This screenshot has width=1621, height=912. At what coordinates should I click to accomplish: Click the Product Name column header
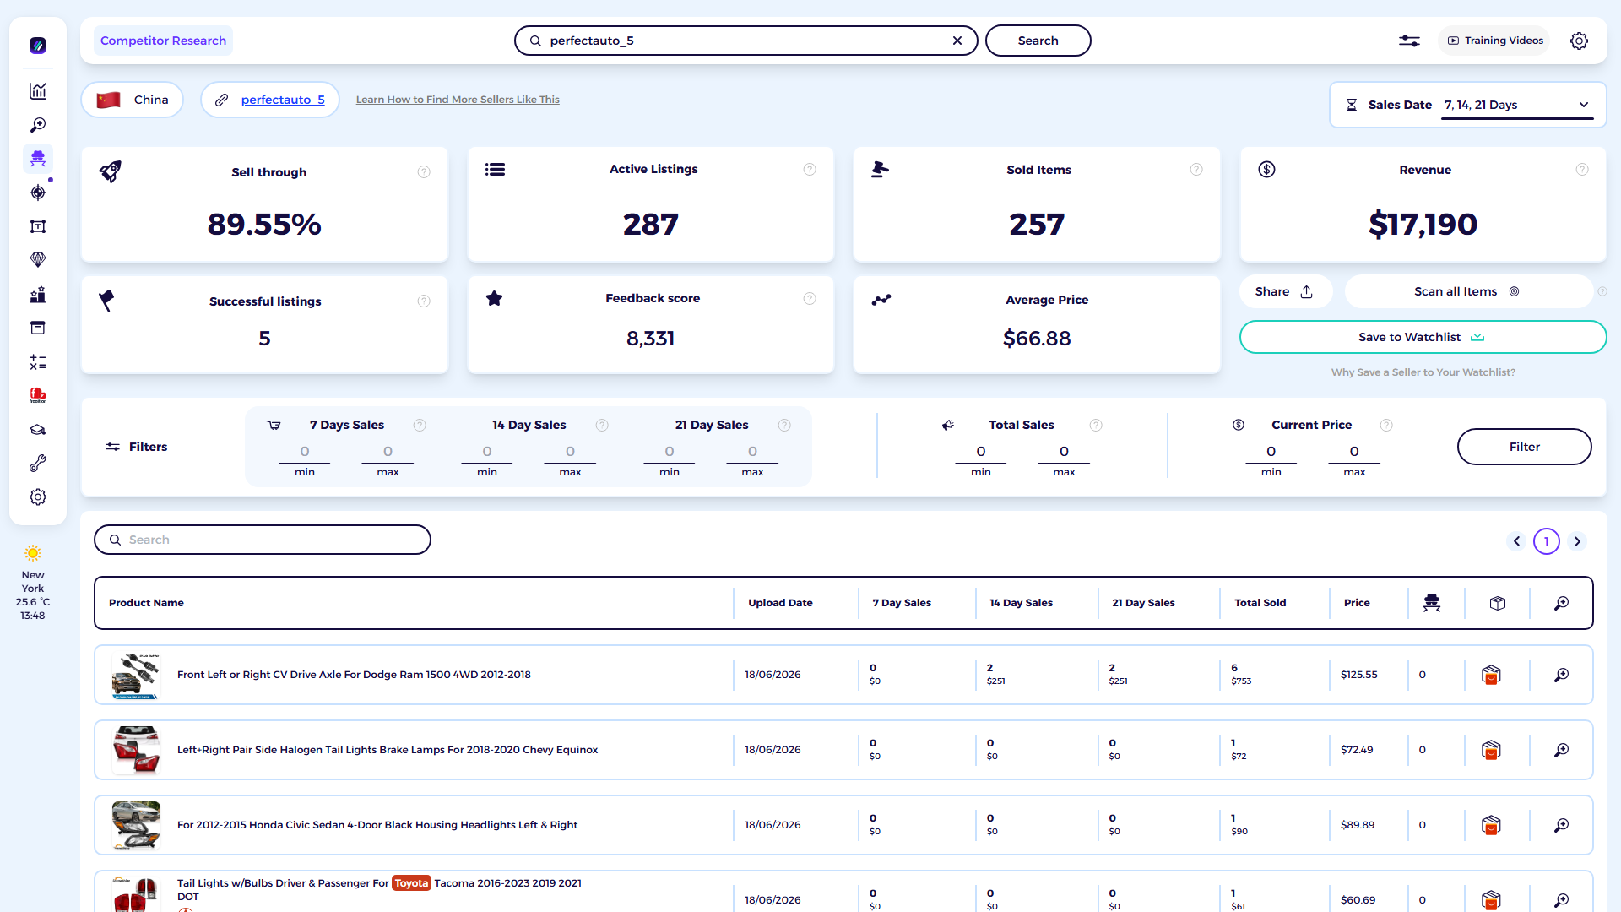click(146, 603)
